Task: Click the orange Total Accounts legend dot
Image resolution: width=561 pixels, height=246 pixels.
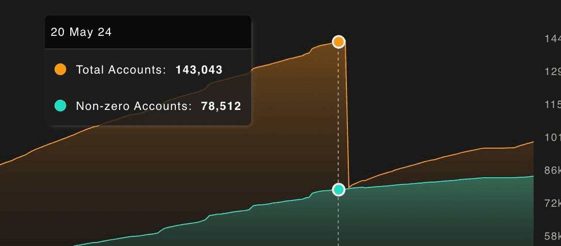Action: 60,69
